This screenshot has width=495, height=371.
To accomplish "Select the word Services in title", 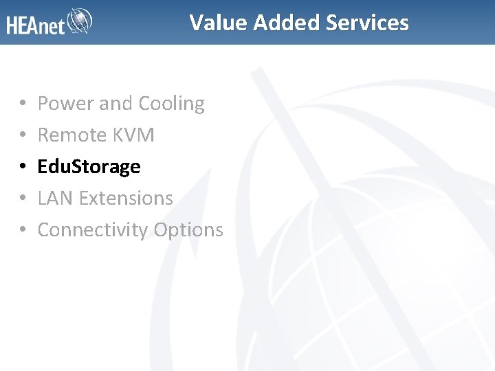I will pos(367,23).
